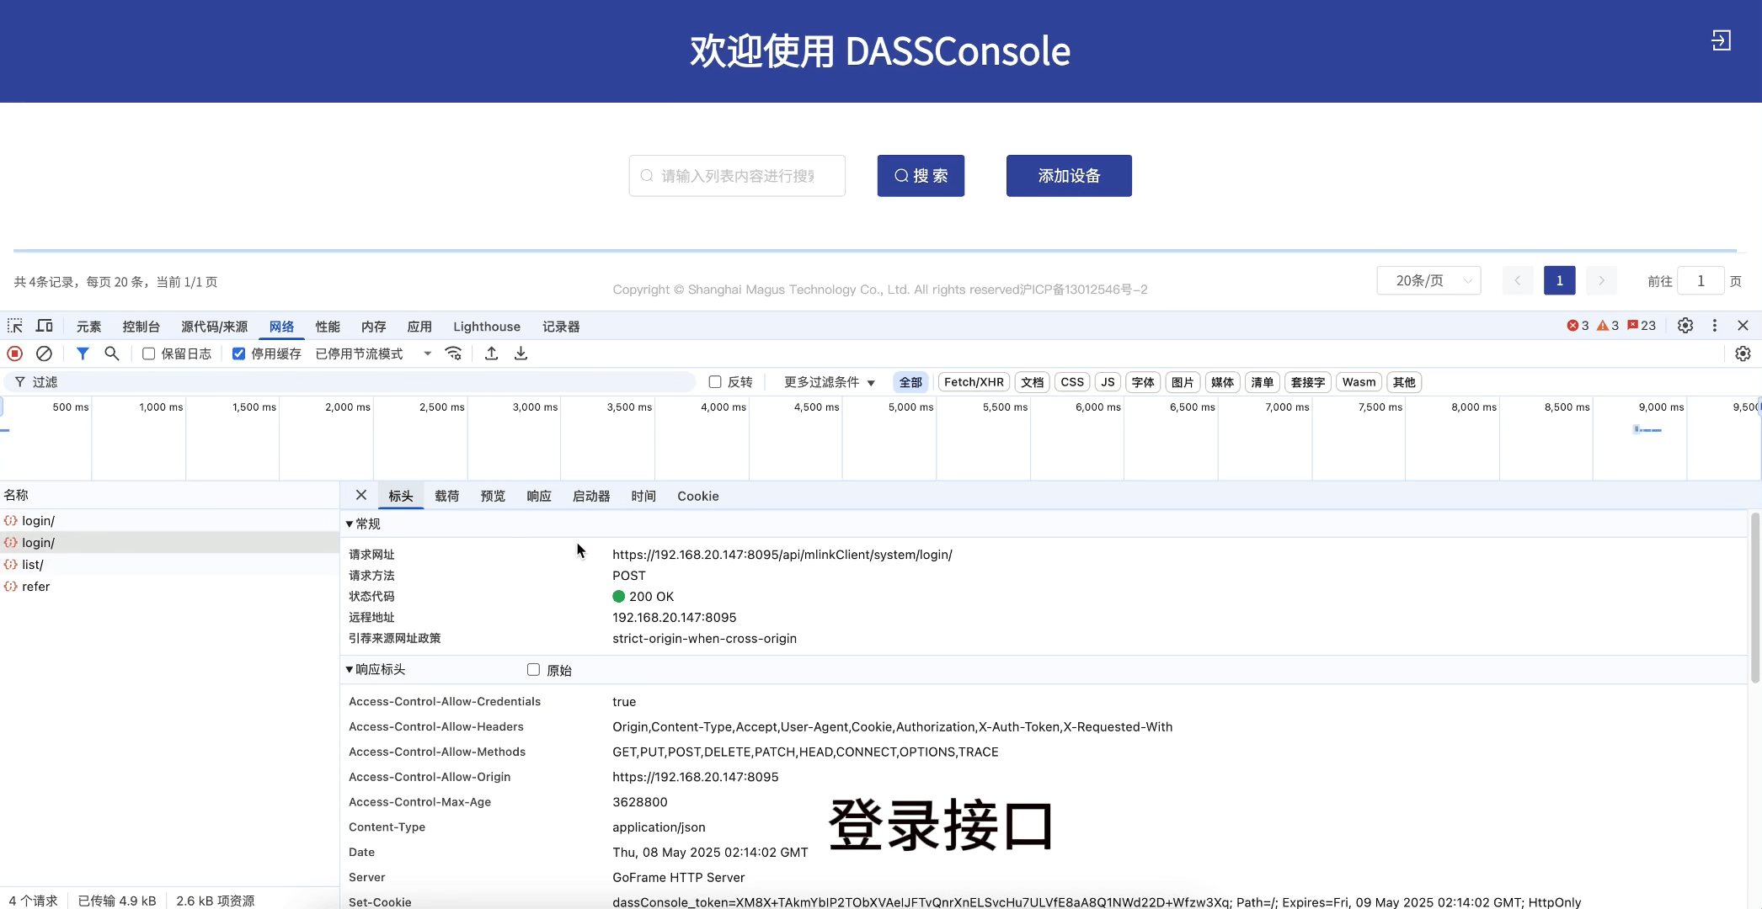Screen dimensions: 1762x909
Task: Click the red error count badge
Action: click(1578, 326)
